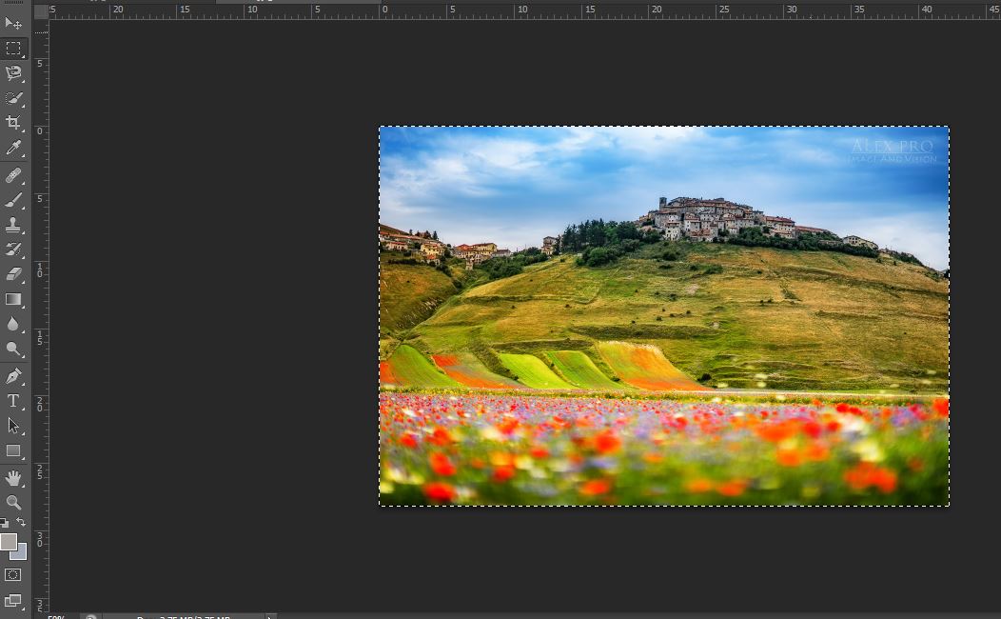Open the foreground color picker swatch
1001x619 pixels.
tap(9, 541)
